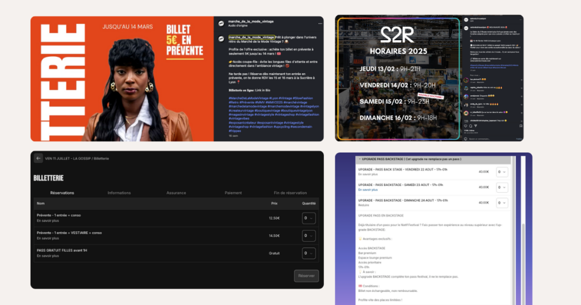Screen dimensions: 581x305
Task: Click the back arrow beside VEN 11 JUILLET
Action: point(38,158)
